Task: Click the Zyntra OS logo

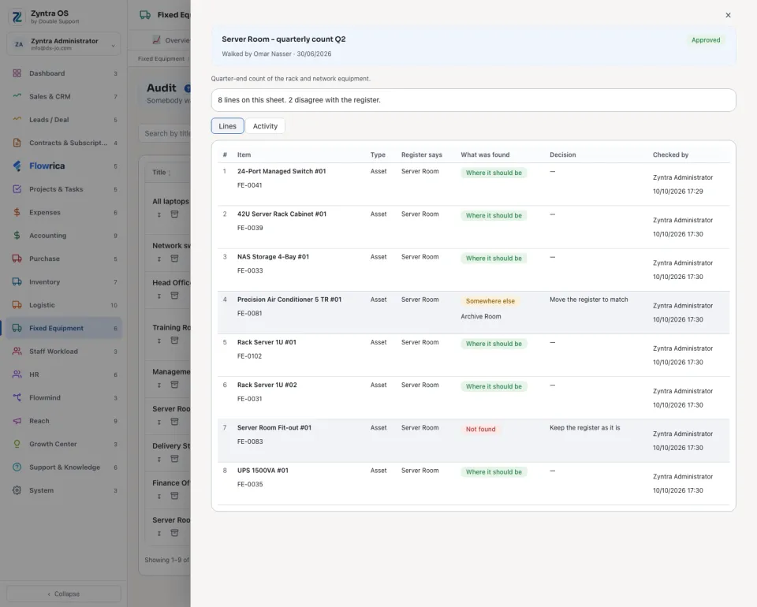Action: click(17, 17)
